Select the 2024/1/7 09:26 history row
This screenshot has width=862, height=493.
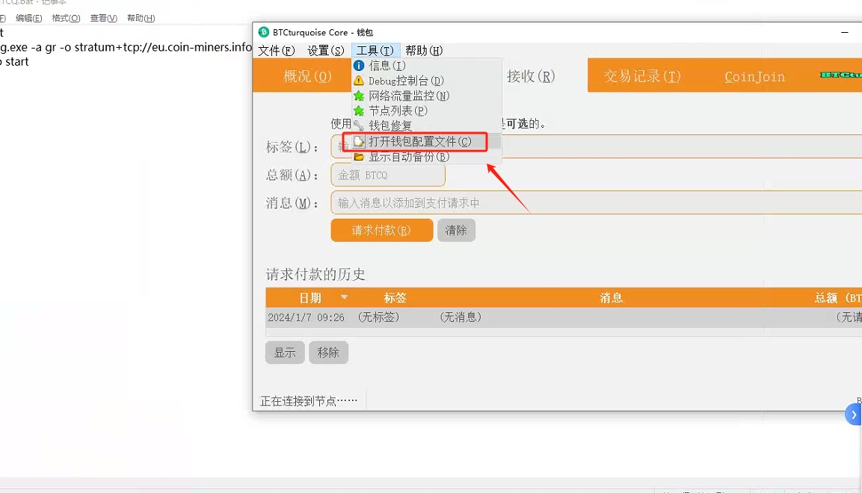click(564, 317)
